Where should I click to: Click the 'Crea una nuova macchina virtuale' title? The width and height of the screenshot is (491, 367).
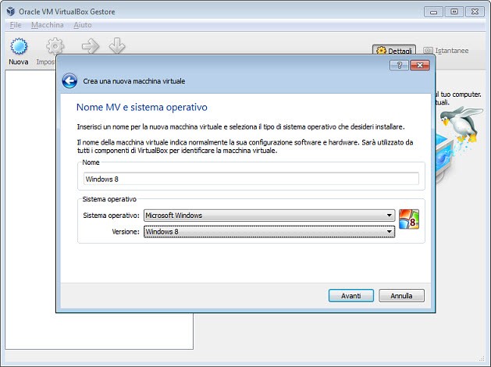134,81
